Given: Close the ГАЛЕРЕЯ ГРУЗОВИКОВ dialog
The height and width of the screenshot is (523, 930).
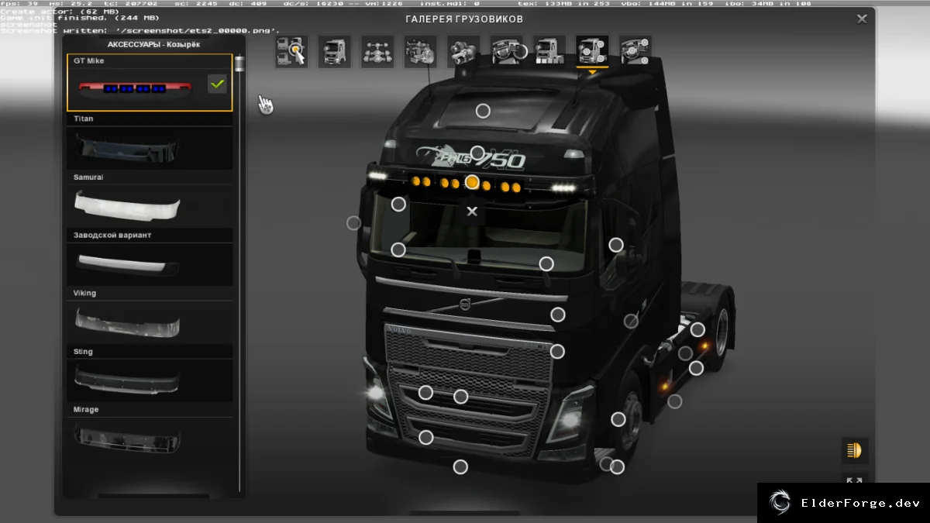Looking at the screenshot, I should pos(862,19).
